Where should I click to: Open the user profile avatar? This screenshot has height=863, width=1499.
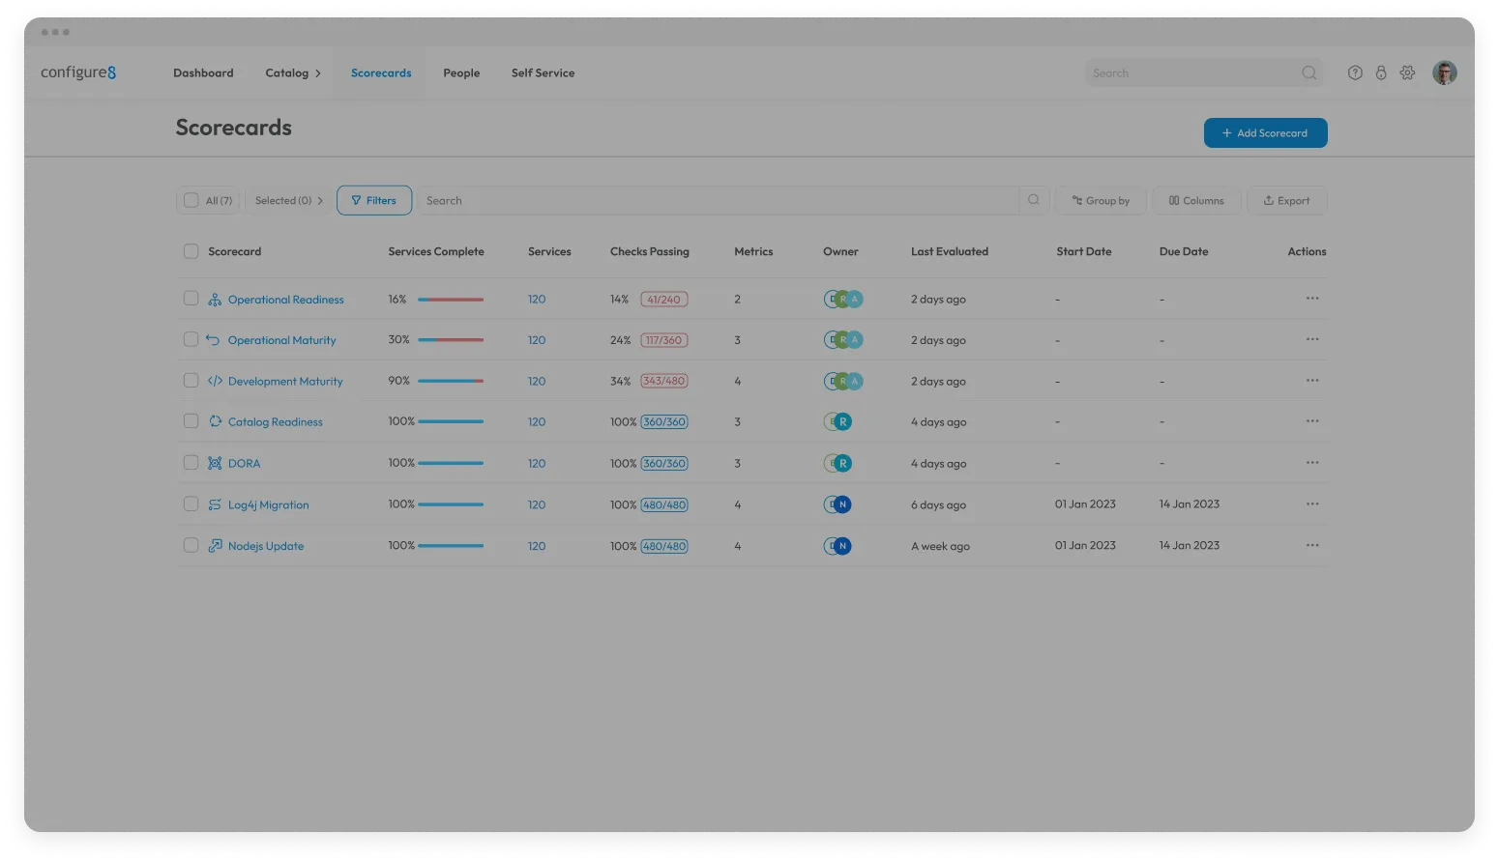1445,72
